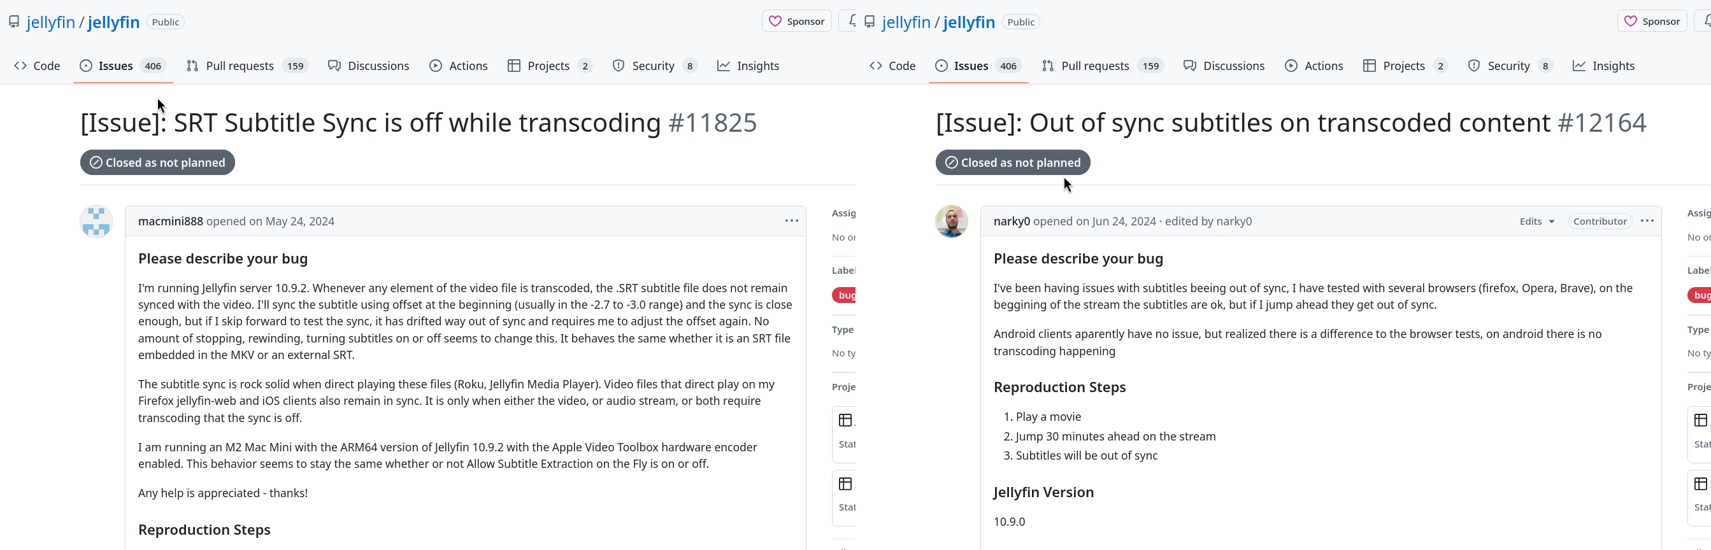Image resolution: width=1711 pixels, height=550 pixels.
Task: Go to Discussions tab in issue #11825 window
Action: 369,66
